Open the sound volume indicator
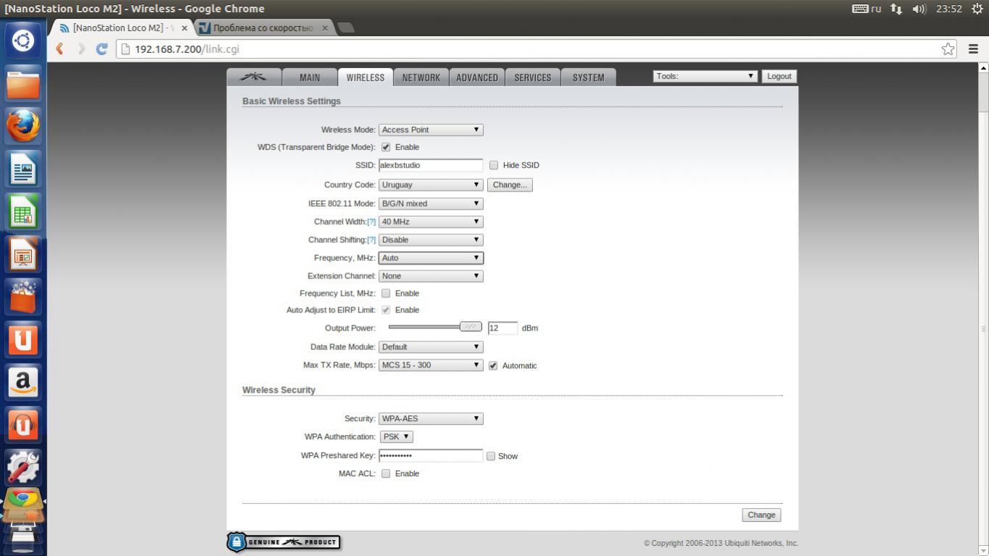Image resolution: width=989 pixels, height=556 pixels. 919,9
